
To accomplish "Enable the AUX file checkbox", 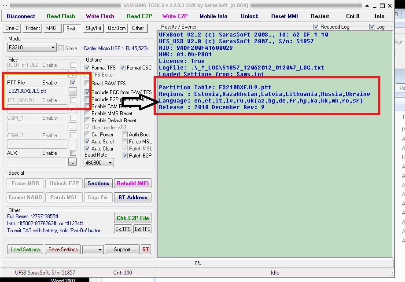I will pyautogui.click(x=74, y=153).
